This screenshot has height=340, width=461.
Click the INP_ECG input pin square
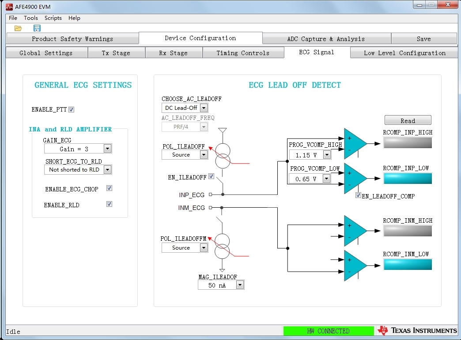coord(210,194)
